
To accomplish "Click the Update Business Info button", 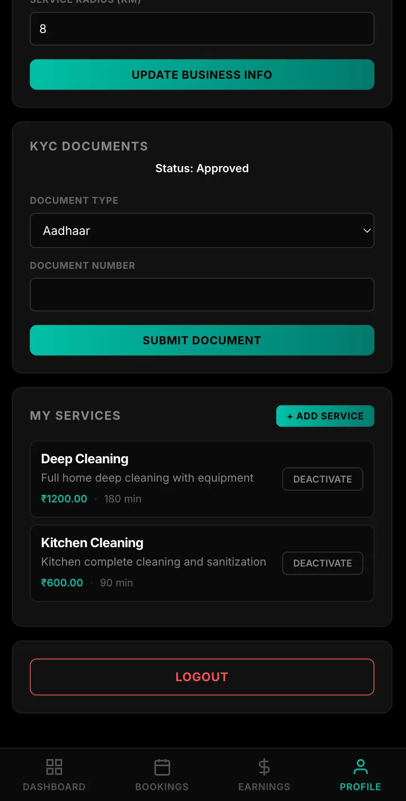I will pos(202,75).
